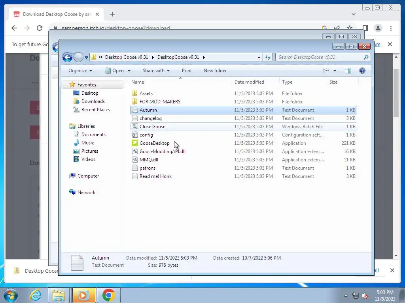Select the GooseDesktop application icon
Viewport: 405px width, 303px height.
tap(134, 143)
